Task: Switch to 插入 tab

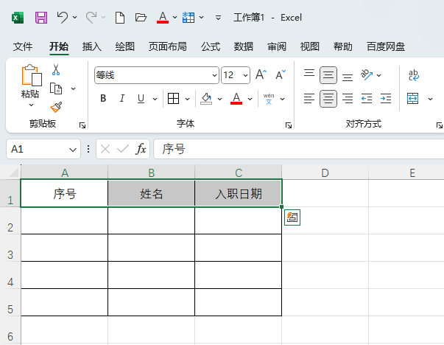Action: click(x=92, y=46)
